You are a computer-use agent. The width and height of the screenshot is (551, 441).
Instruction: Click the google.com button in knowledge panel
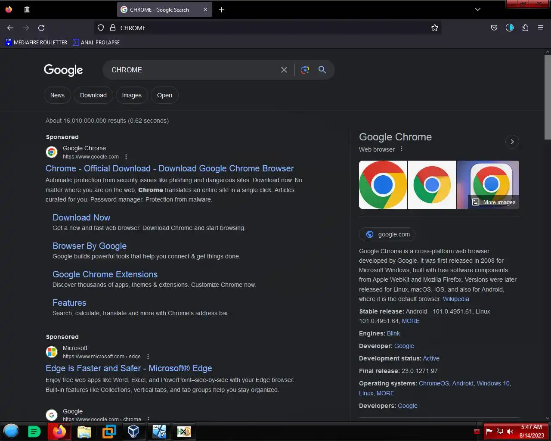tap(387, 234)
